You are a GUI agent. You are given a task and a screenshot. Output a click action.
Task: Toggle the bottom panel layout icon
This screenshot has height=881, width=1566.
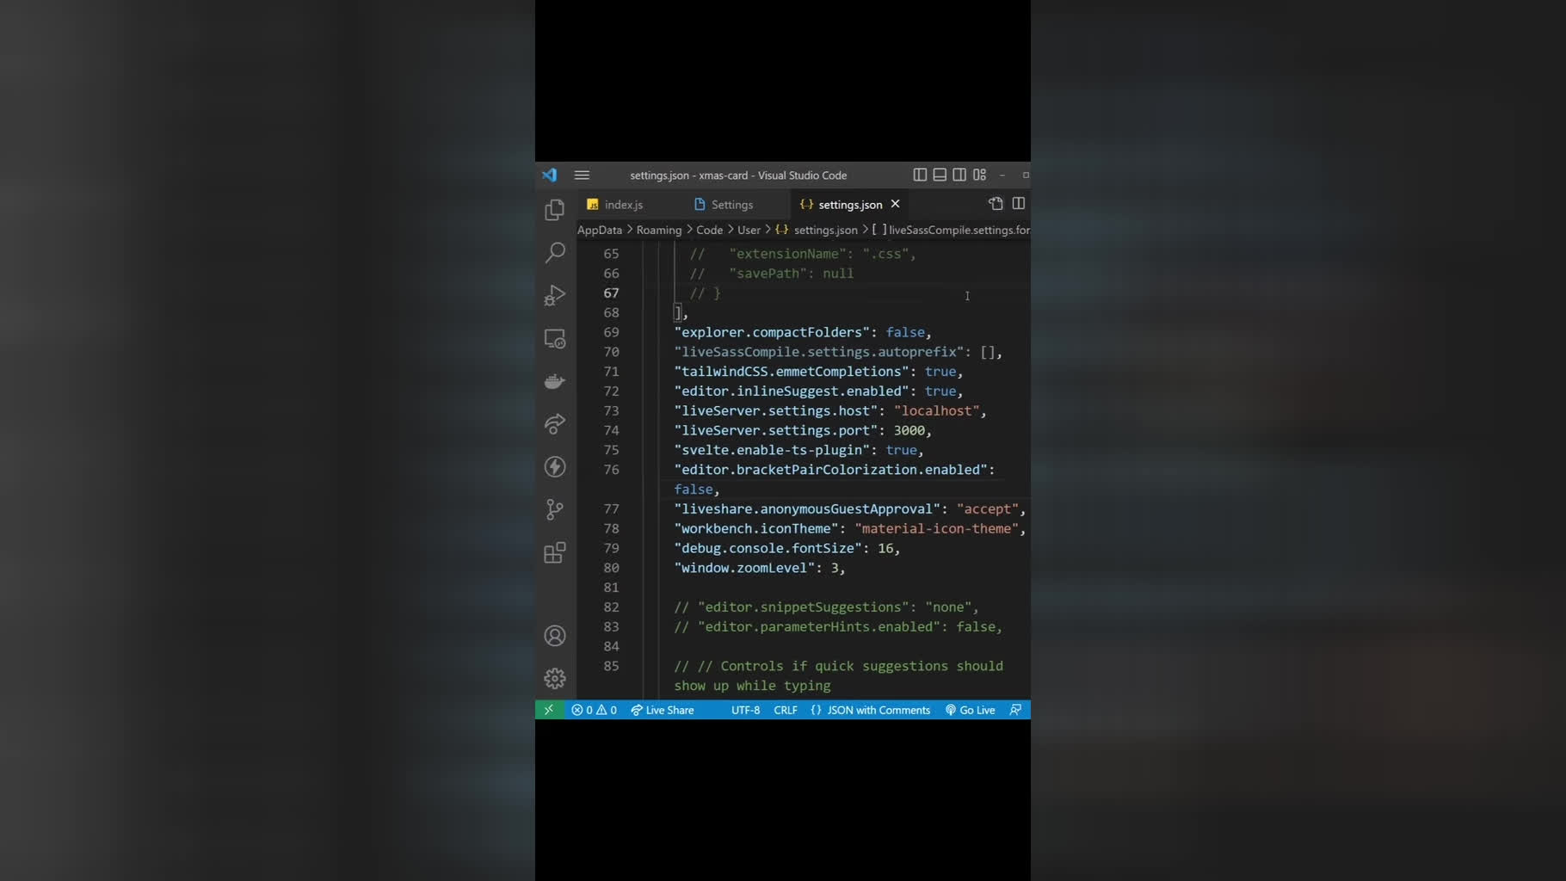pyautogui.click(x=940, y=175)
